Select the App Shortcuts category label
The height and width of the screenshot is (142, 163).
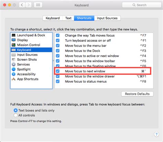tap(28, 79)
